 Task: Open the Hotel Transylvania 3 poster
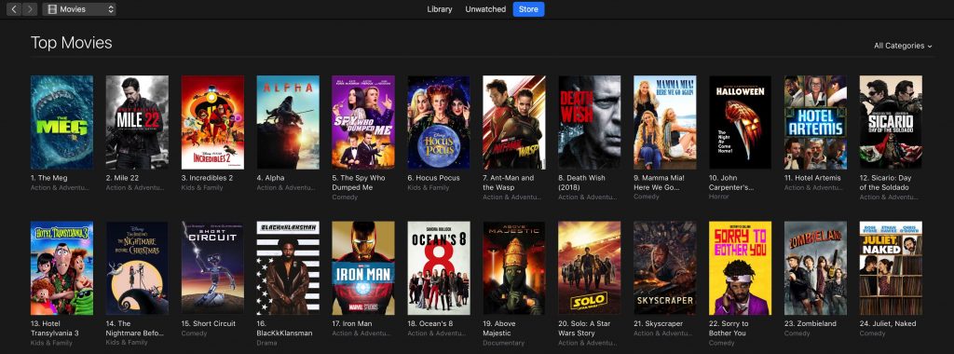pyautogui.click(x=62, y=268)
